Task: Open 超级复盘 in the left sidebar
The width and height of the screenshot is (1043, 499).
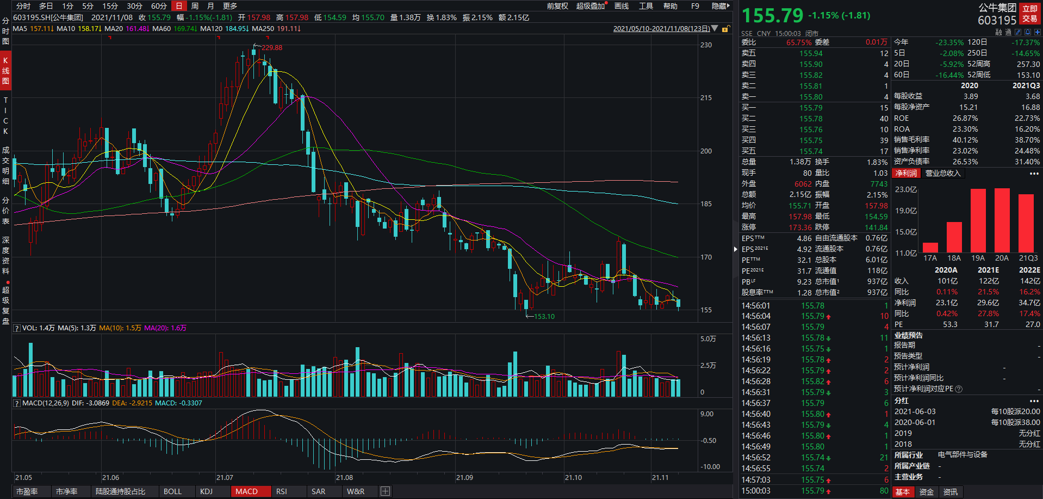Action: tap(5, 305)
